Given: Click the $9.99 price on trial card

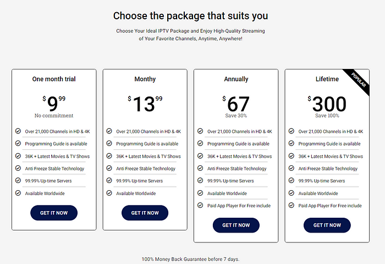Looking at the screenshot, I should [54, 104].
